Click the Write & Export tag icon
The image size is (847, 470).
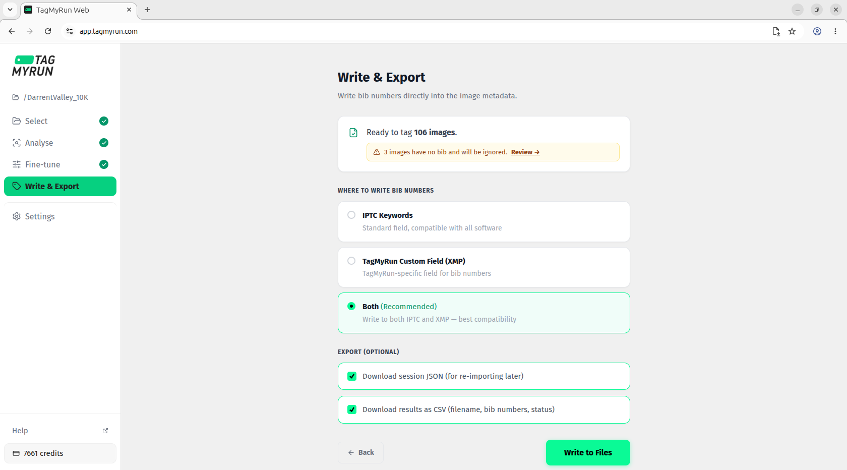pos(17,186)
